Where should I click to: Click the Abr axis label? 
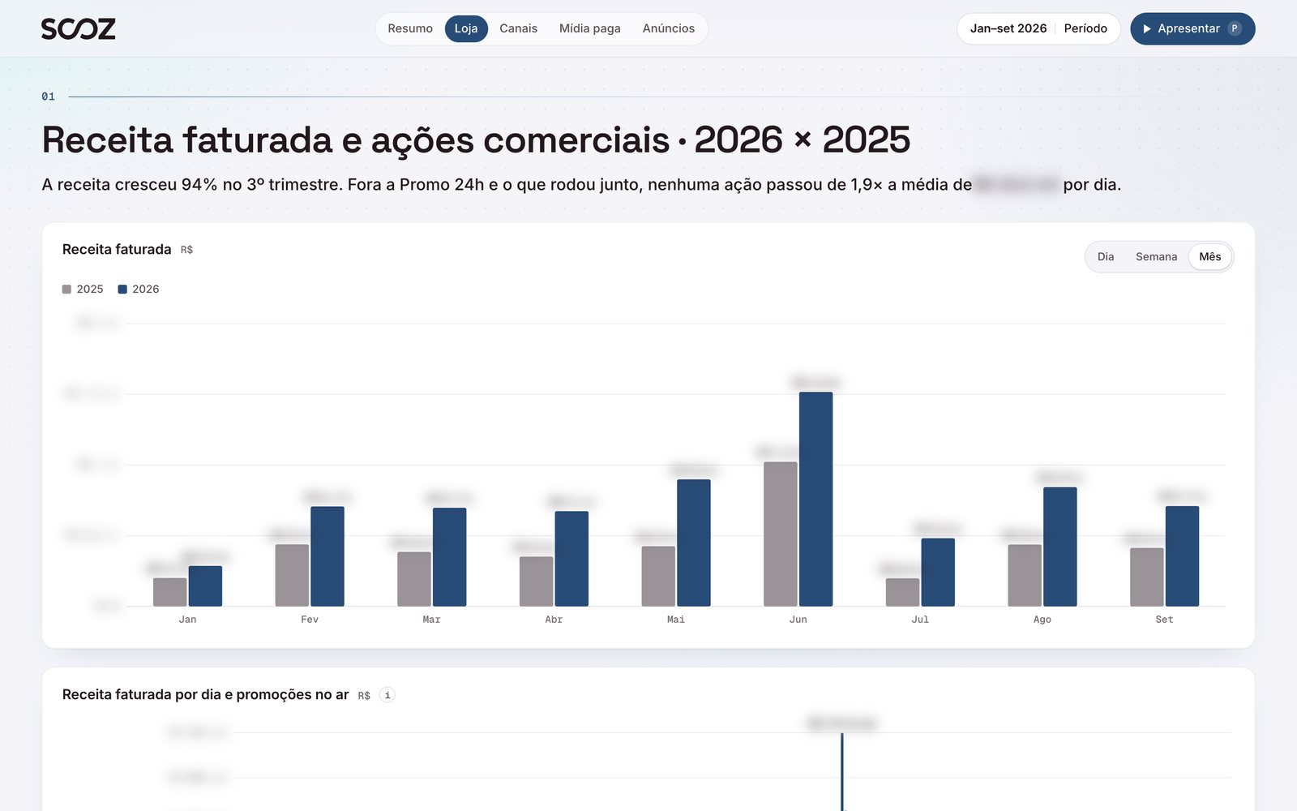[554, 620]
